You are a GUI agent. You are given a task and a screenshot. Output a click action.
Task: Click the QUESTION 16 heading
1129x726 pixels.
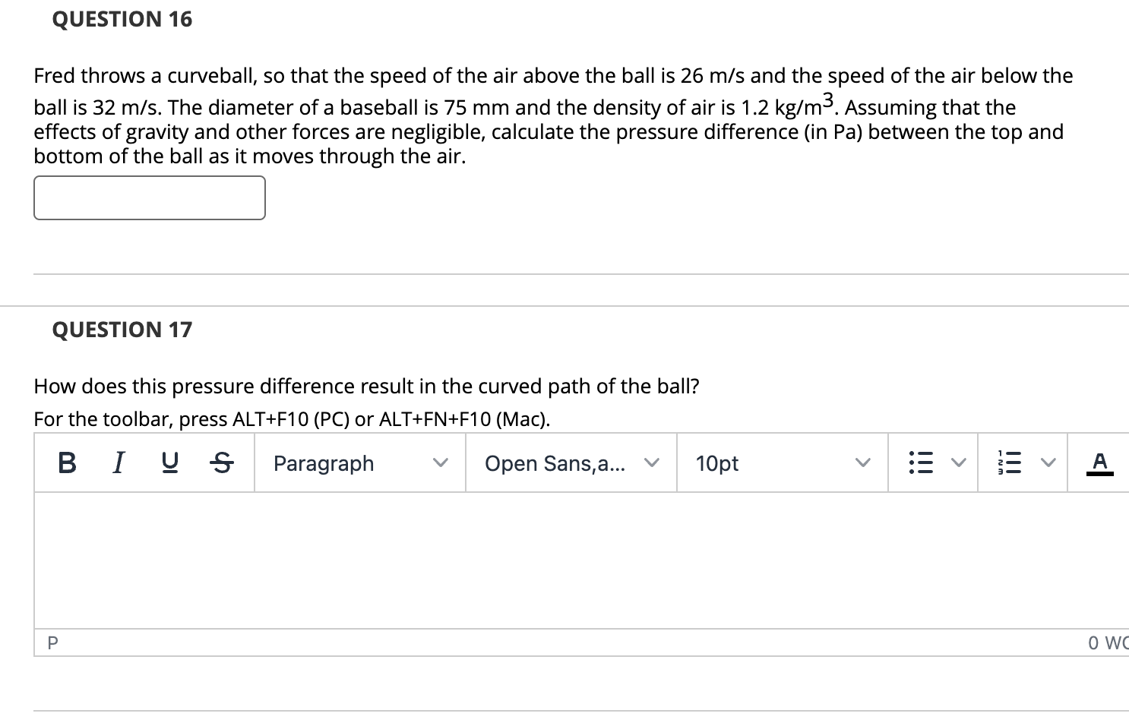[122, 19]
